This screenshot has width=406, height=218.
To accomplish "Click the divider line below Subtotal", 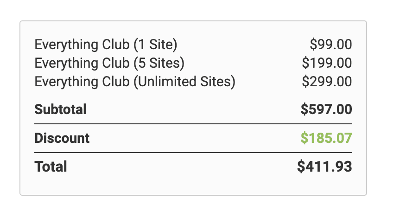I will click(x=193, y=124).
